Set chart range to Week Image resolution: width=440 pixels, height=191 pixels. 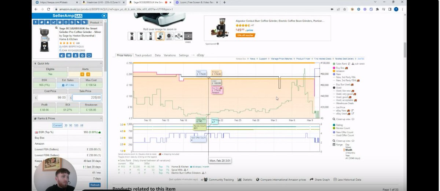click(348, 147)
